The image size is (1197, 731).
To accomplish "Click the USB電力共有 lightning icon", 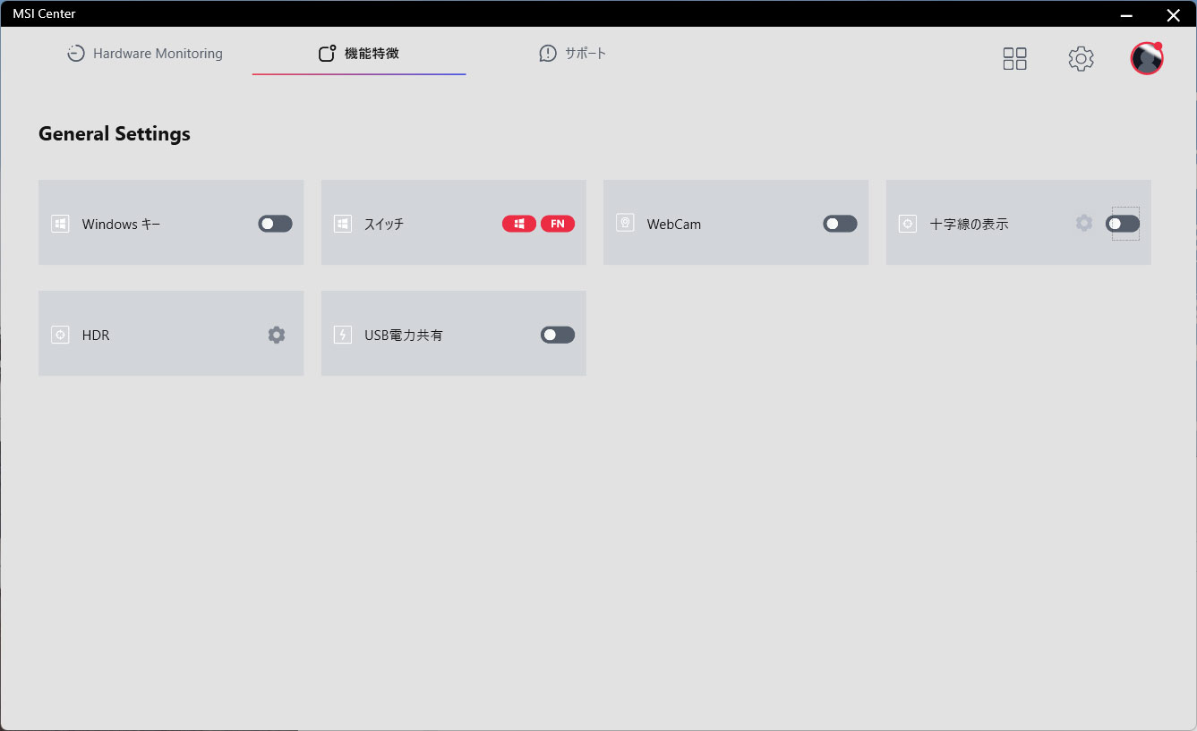I will click(342, 335).
